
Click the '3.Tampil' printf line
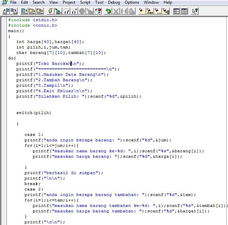point(45,85)
